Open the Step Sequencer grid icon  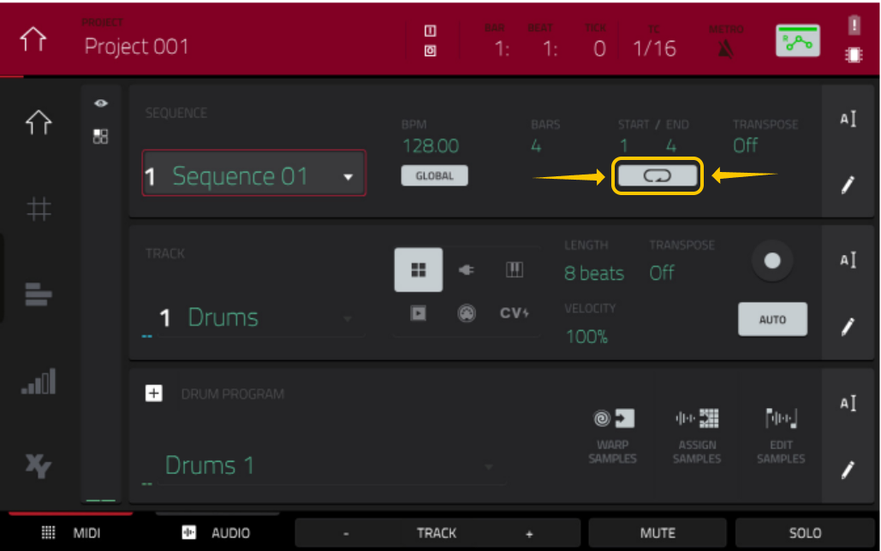(39, 209)
